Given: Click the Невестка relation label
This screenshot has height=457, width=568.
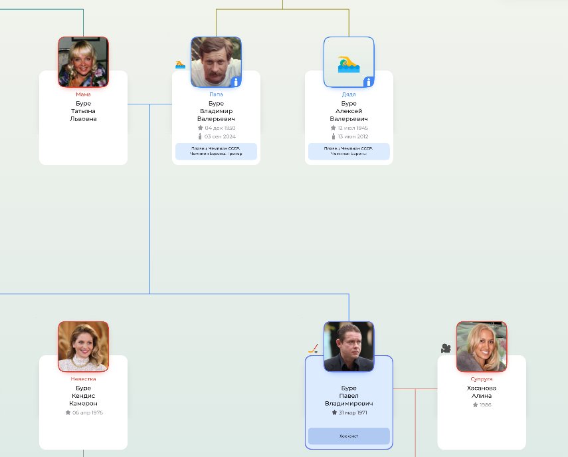Looking at the screenshot, I should 83,379.
